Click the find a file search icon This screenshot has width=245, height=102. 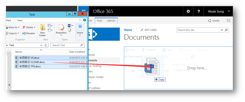pos(192,57)
